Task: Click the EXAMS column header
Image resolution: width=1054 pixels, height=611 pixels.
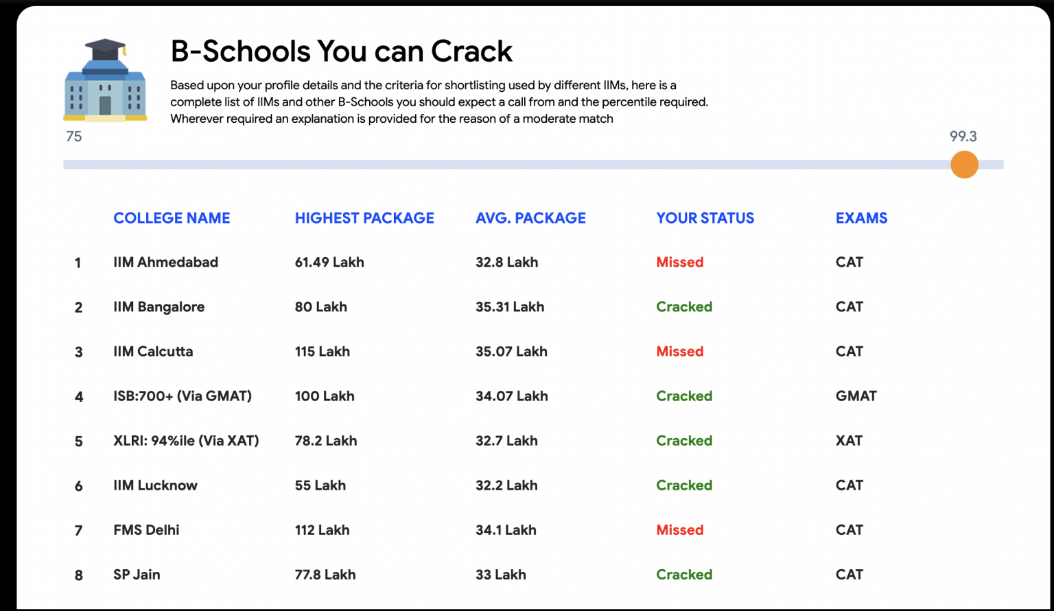Action: pyautogui.click(x=861, y=217)
